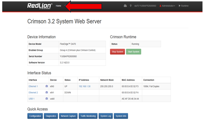Select the UP status for eth0
212x121 pixels.
pos(66,86)
